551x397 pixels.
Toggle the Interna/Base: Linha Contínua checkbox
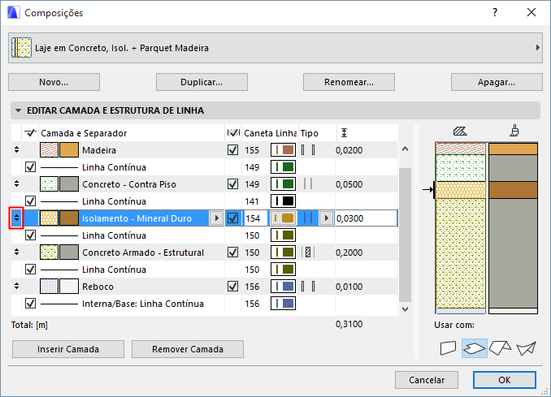pos(31,304)
